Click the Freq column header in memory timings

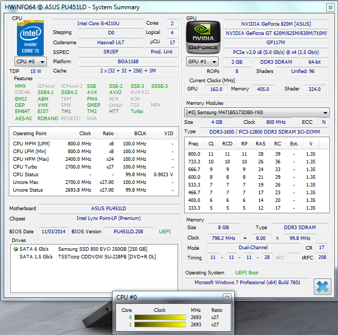pyautogui.click(x=194, y=143)
